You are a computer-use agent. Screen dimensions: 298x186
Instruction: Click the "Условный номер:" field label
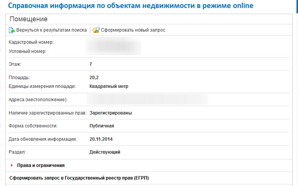[27, 51]
